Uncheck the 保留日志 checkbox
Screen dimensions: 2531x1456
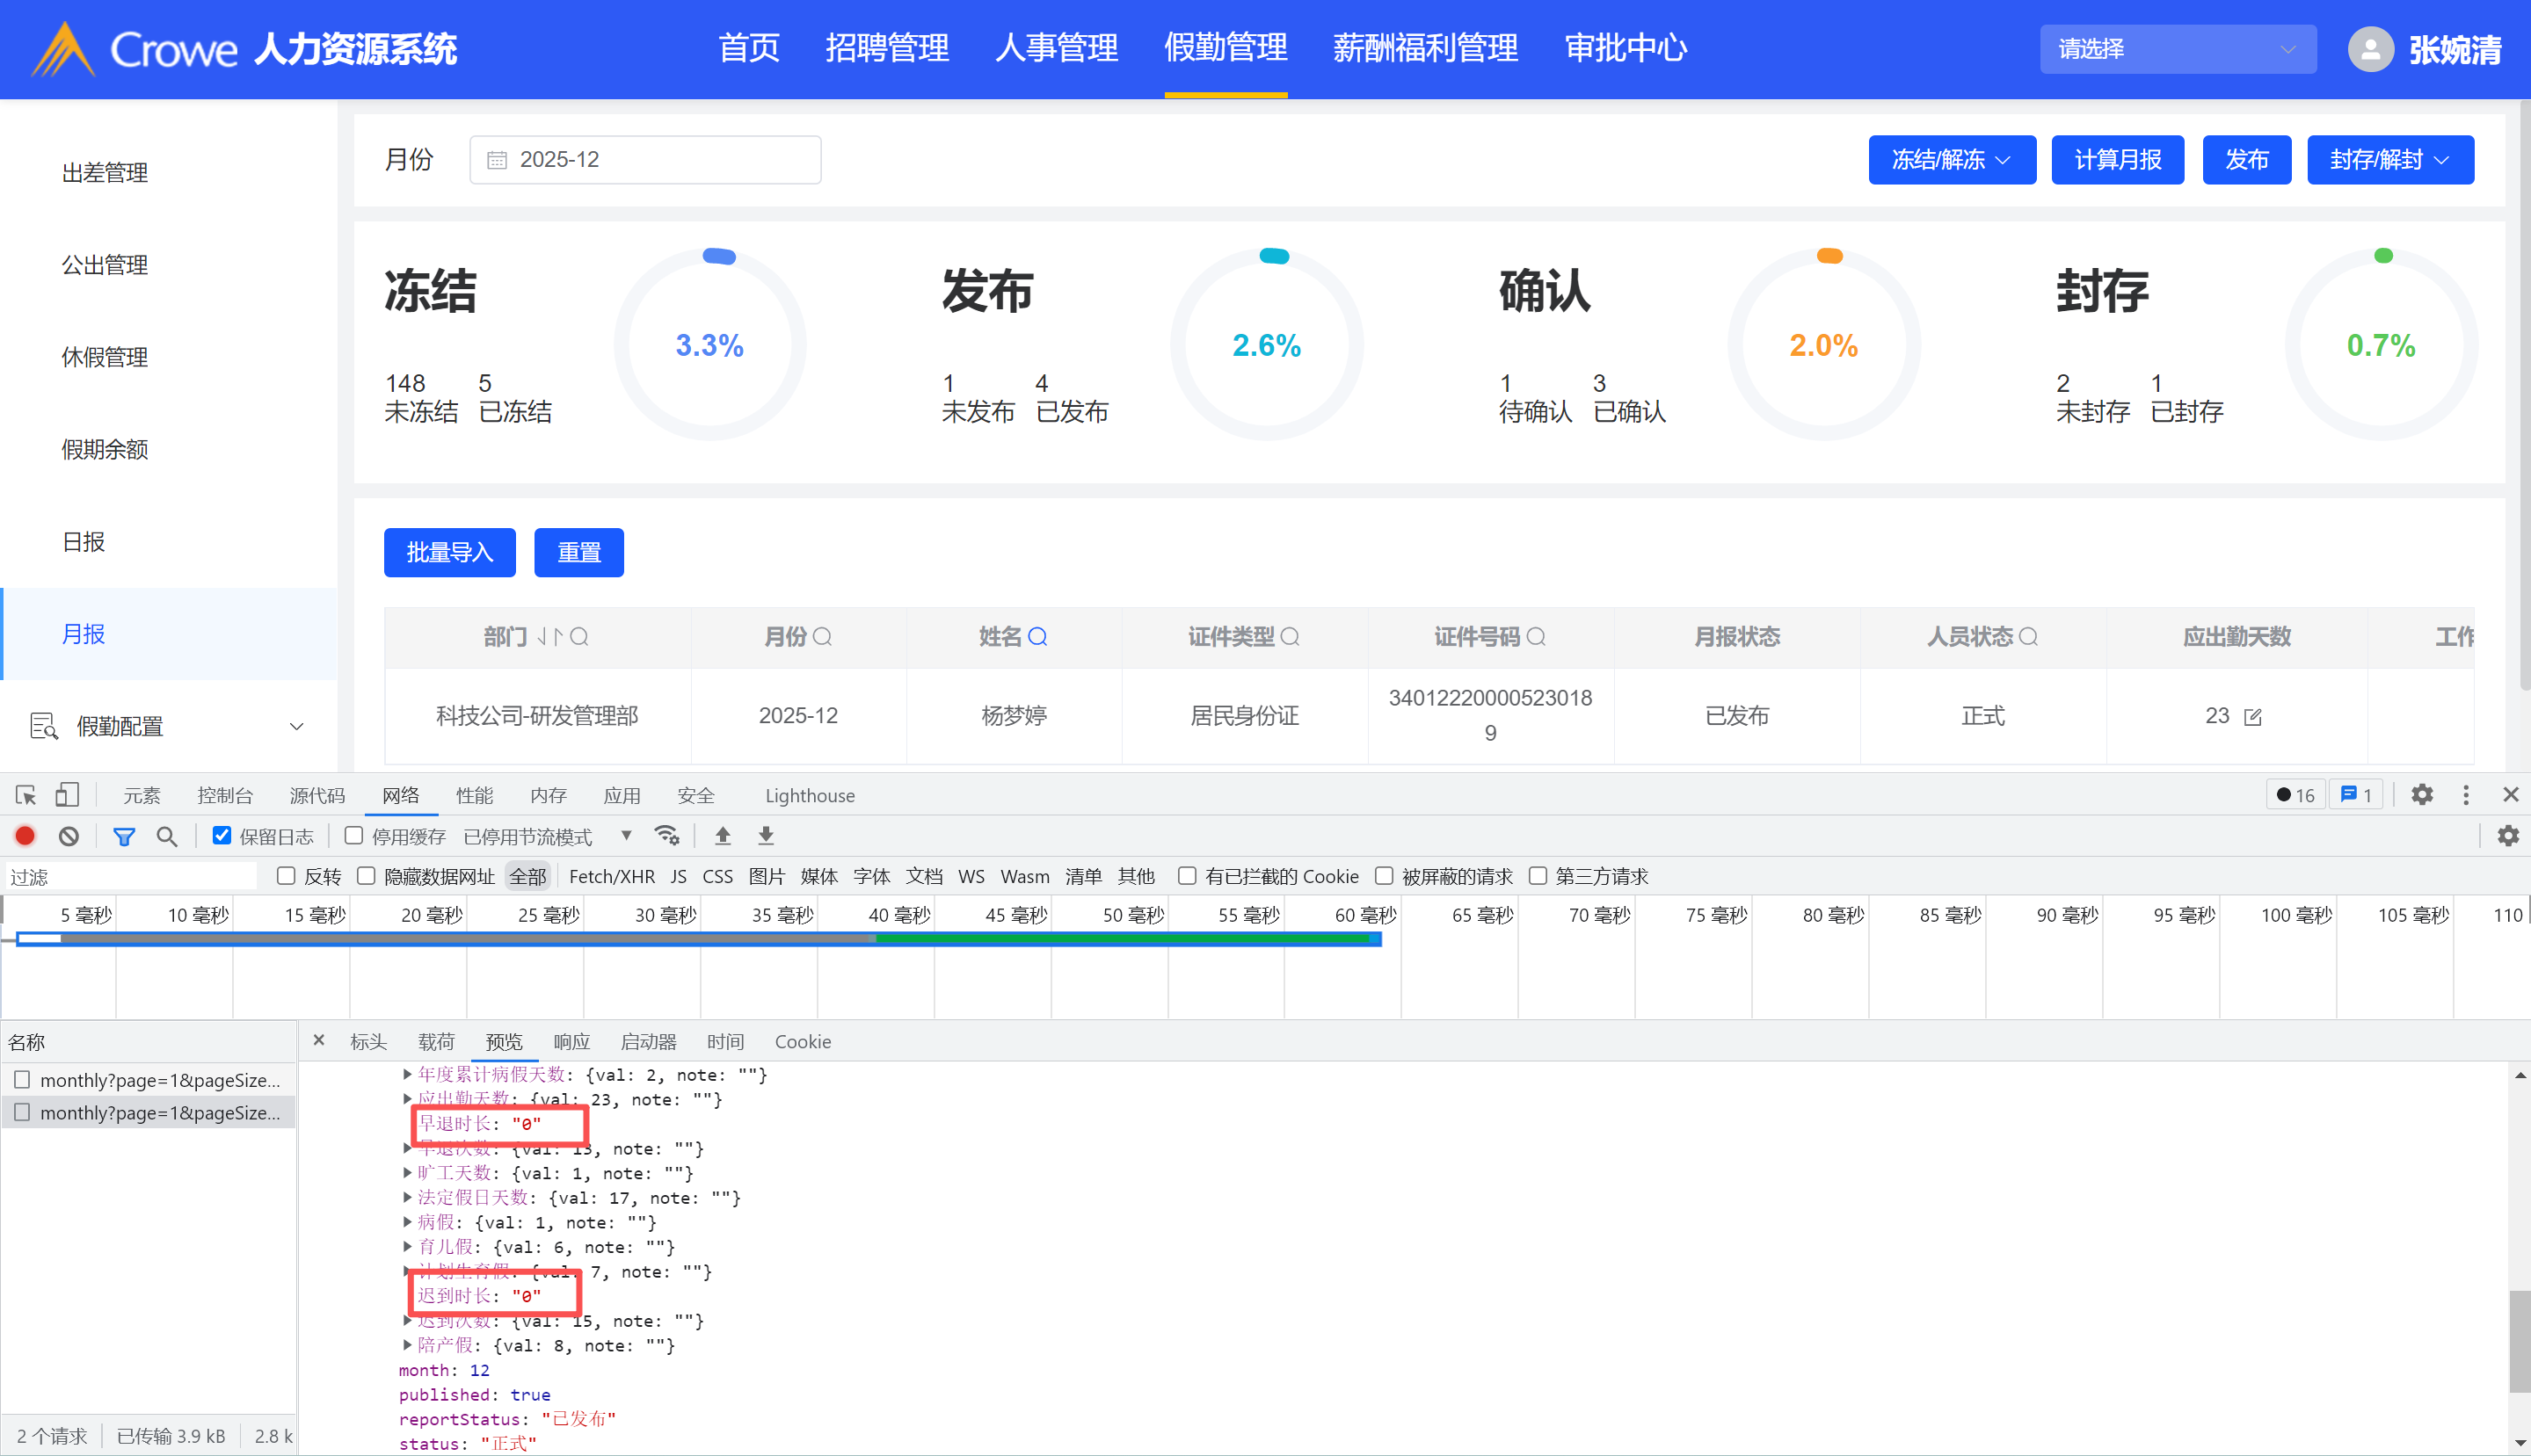tap(222, 835)
